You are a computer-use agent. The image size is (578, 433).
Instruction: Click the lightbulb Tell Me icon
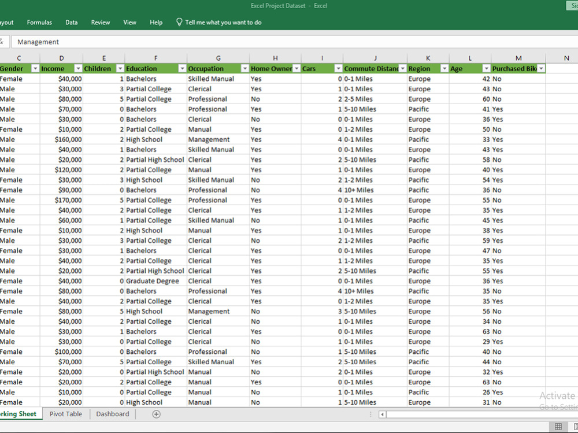click(179, 22)
